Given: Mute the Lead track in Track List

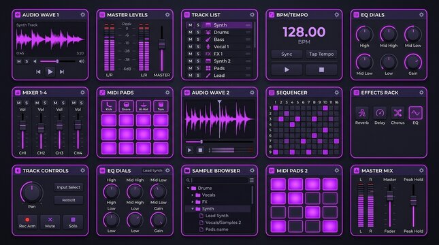Looking at the screenshot, I should click(190, 76).
